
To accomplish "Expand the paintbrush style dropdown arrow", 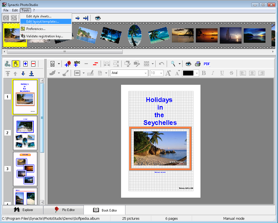I will pyautogui.click(x=59, y=73).
